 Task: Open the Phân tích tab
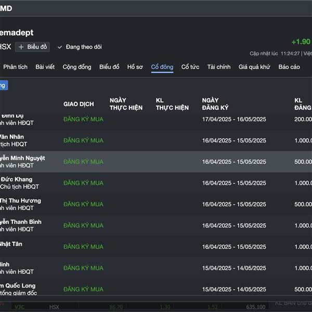point(16,67)
